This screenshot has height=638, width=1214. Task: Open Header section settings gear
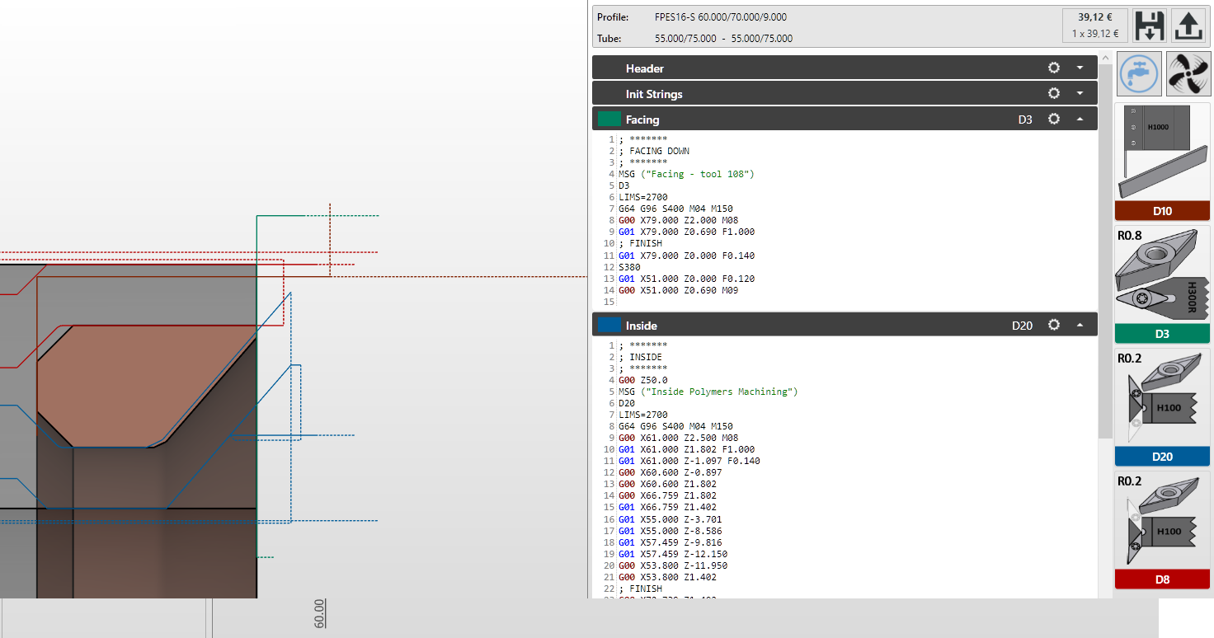coord(1053,68)
